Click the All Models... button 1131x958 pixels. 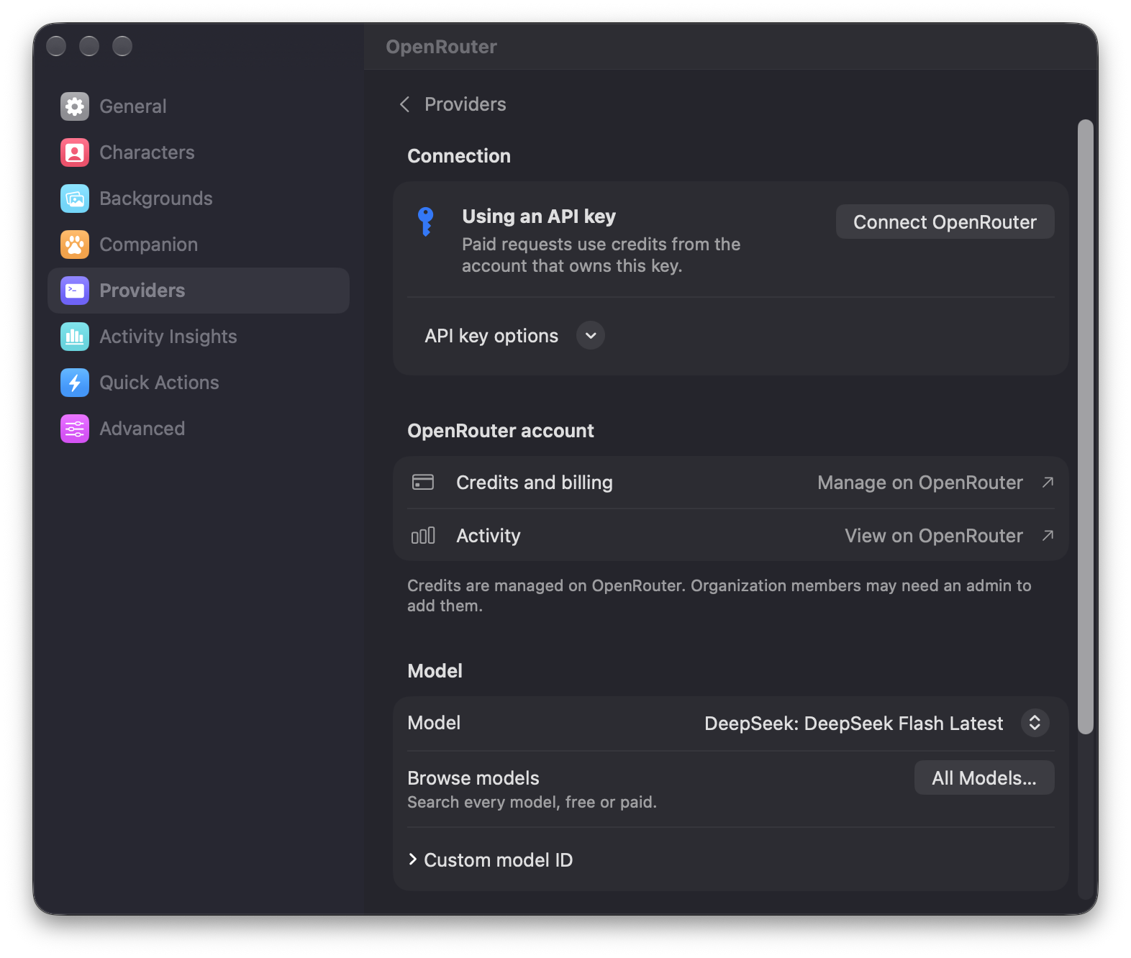point(984,778)
